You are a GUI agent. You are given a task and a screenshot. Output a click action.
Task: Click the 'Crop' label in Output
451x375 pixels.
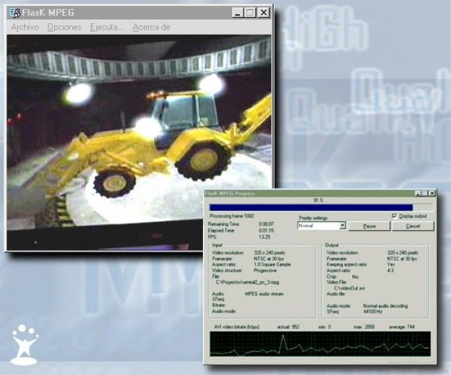(x=332, y=276)
